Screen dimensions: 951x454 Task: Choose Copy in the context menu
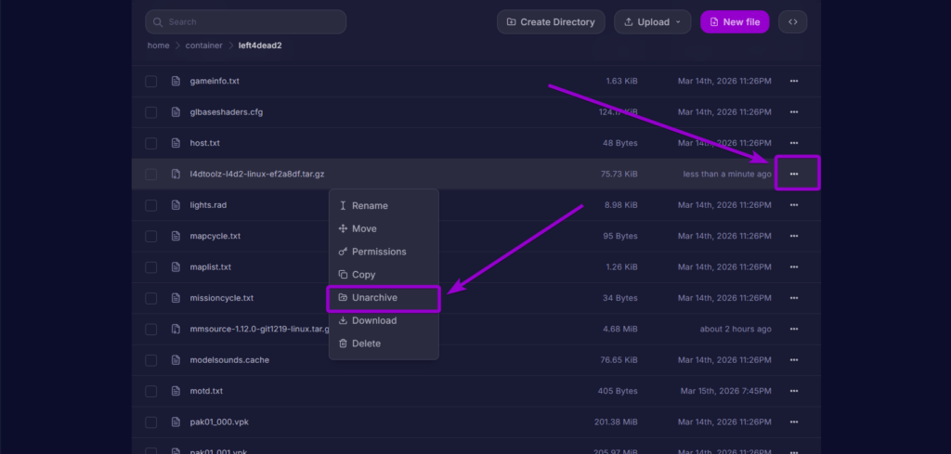tap(384, 275)
